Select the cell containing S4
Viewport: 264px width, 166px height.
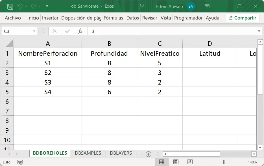[x=48, y=92]
